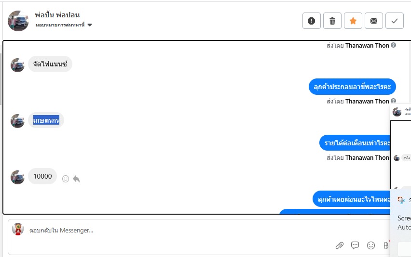Mark conversation as spam with exclamation icon
411x257 pixels.
click(x=311, y=21)
